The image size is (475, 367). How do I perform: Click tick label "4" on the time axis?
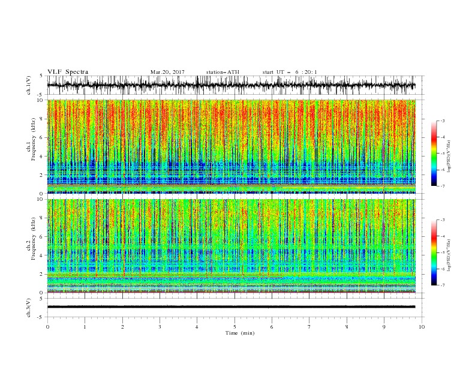tap(197, 327)
